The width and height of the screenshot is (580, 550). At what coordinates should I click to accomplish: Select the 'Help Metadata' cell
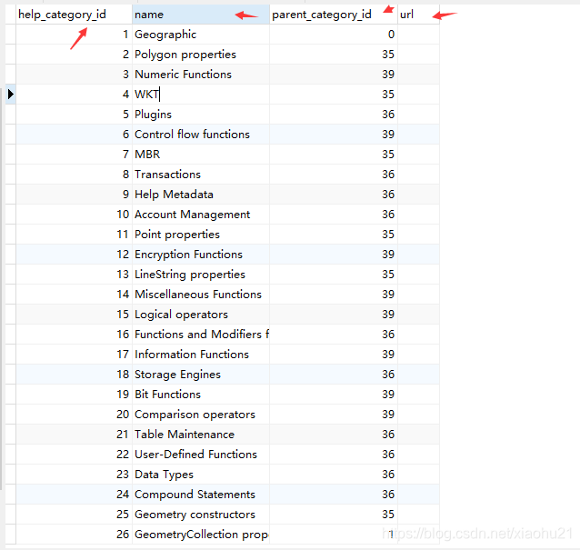[x=201, y=195]
